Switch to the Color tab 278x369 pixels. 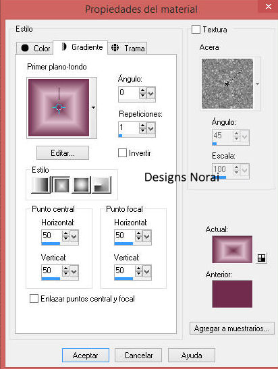[x=35, y=48]
